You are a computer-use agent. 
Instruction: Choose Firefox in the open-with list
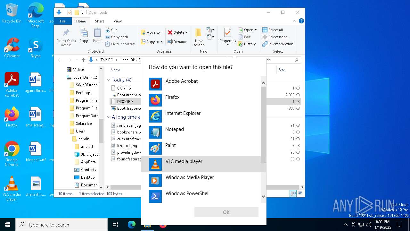[x=201, y=100]
